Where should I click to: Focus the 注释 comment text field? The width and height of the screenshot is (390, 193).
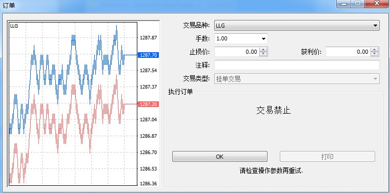coord(297,65)
